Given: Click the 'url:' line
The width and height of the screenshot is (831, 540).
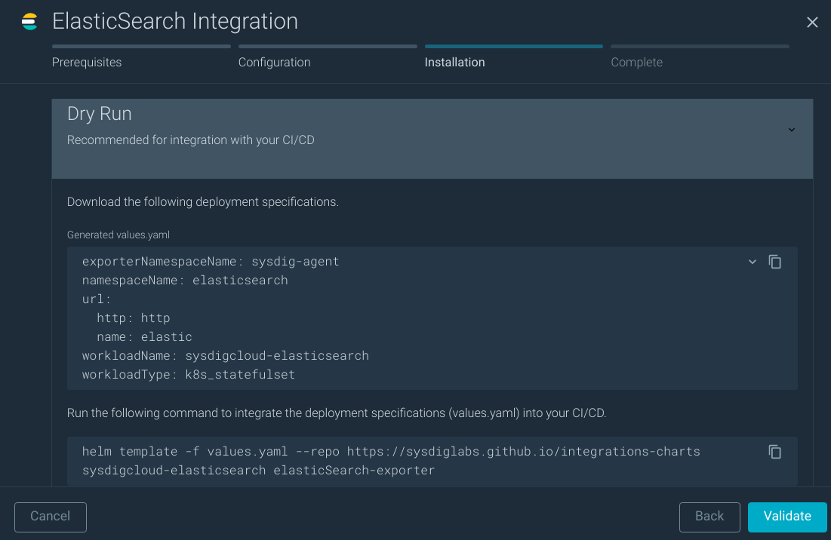Looking at the screenshot, I should pyautogui.click(x=97, y=299).
